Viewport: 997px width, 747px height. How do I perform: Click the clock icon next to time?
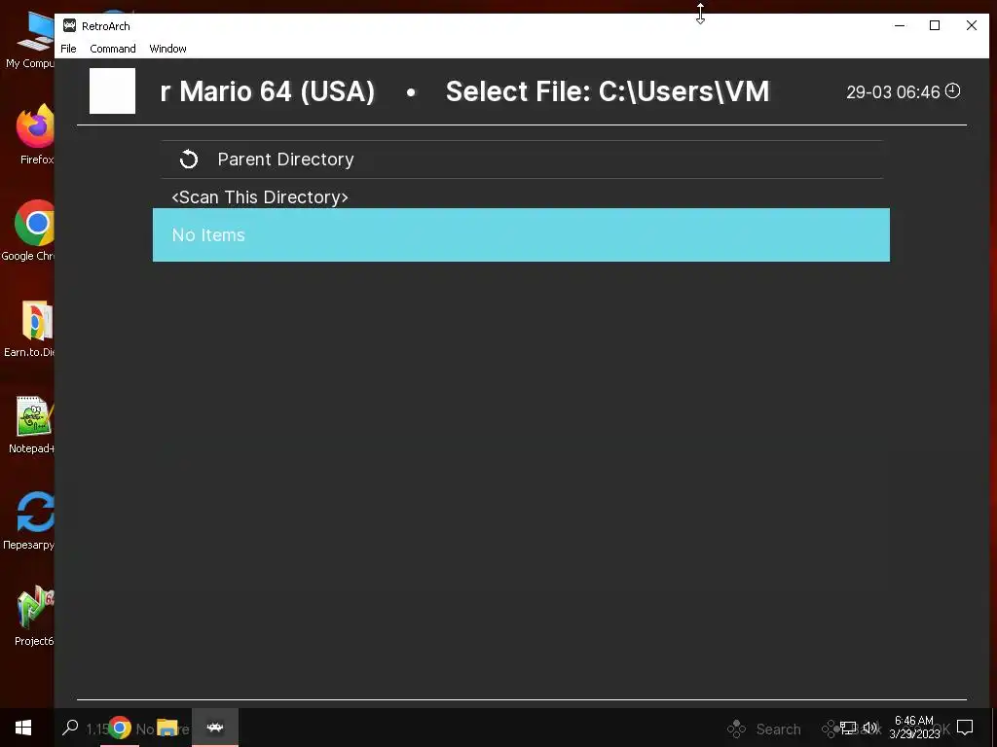coord(952,90)
